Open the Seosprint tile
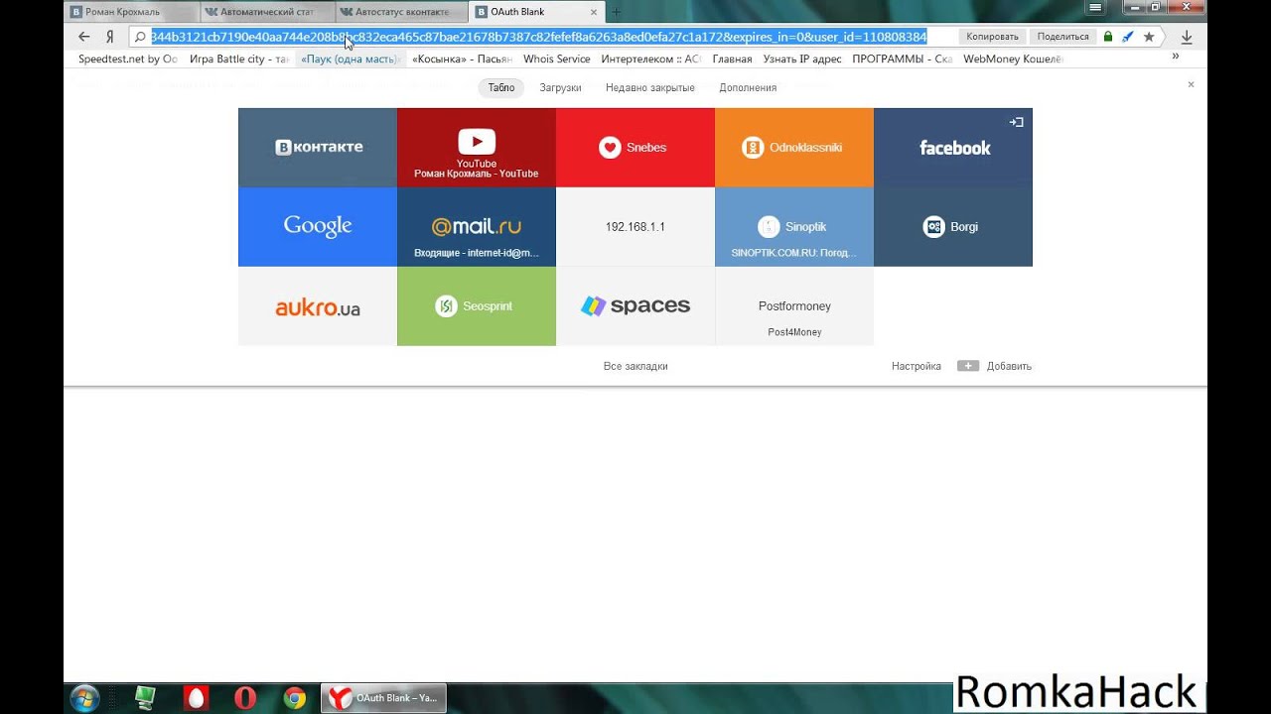 pos(477,306)
